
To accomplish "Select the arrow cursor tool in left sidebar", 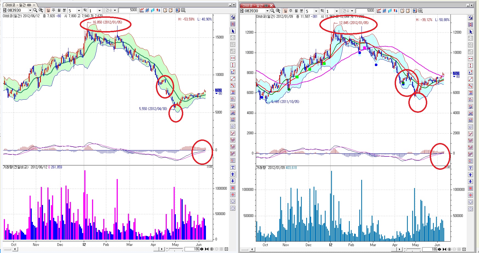I will (x=233, y=31).
